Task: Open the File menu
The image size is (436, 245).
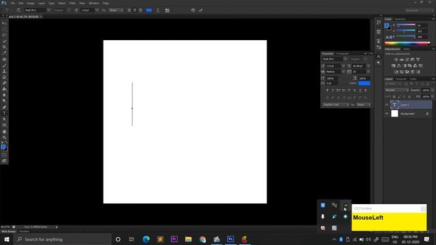Action: pyautogui.click(x=13, y=3)
